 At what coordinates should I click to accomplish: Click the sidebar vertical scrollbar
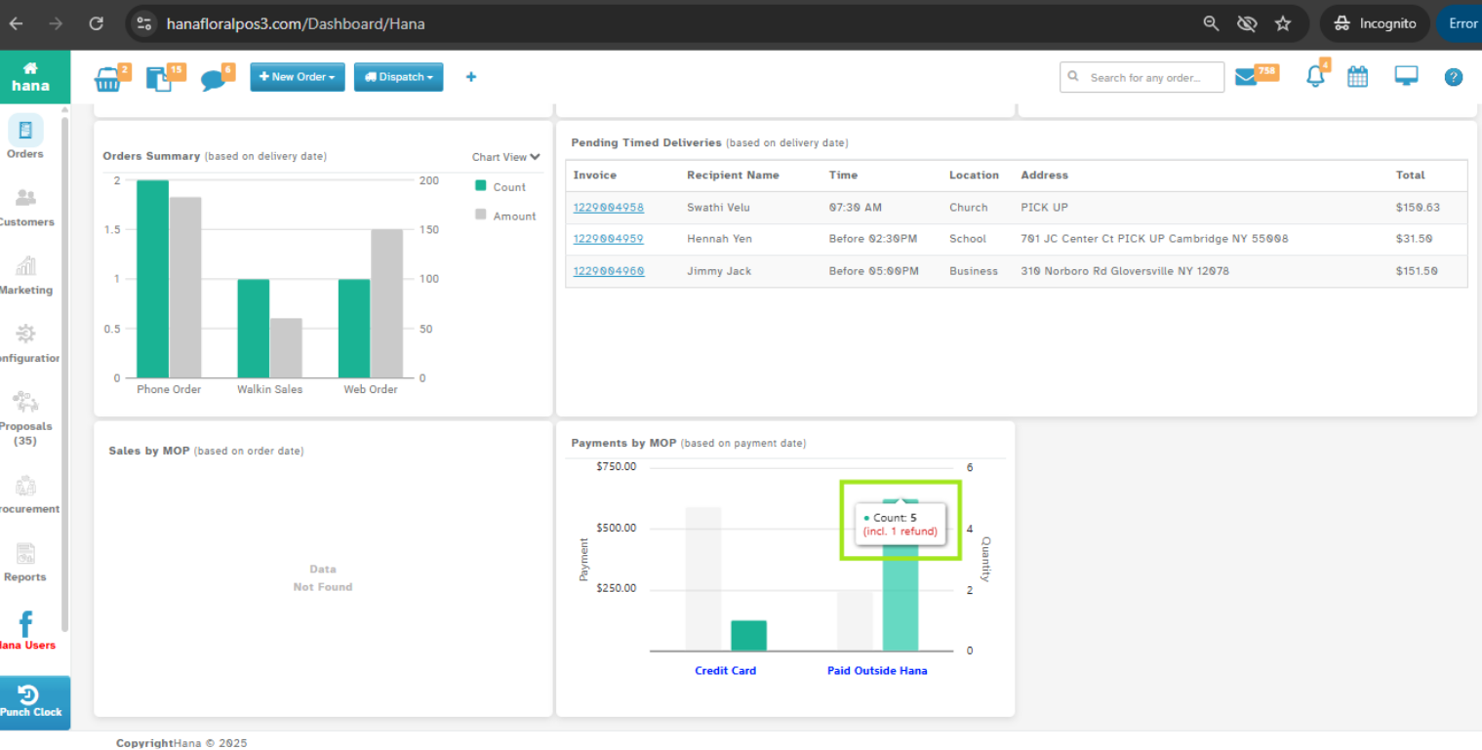(x=65, y=375)
